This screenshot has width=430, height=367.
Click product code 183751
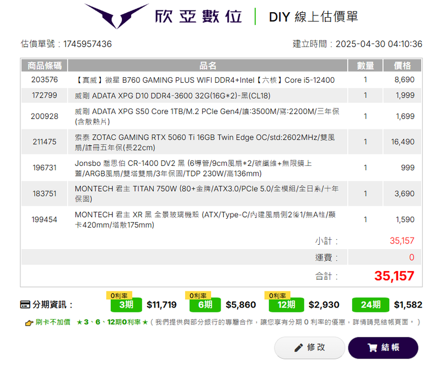click(x=45, y=193)
